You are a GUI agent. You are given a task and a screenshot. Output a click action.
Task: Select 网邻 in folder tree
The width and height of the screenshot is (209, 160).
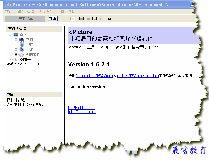[x=29, y=50]
